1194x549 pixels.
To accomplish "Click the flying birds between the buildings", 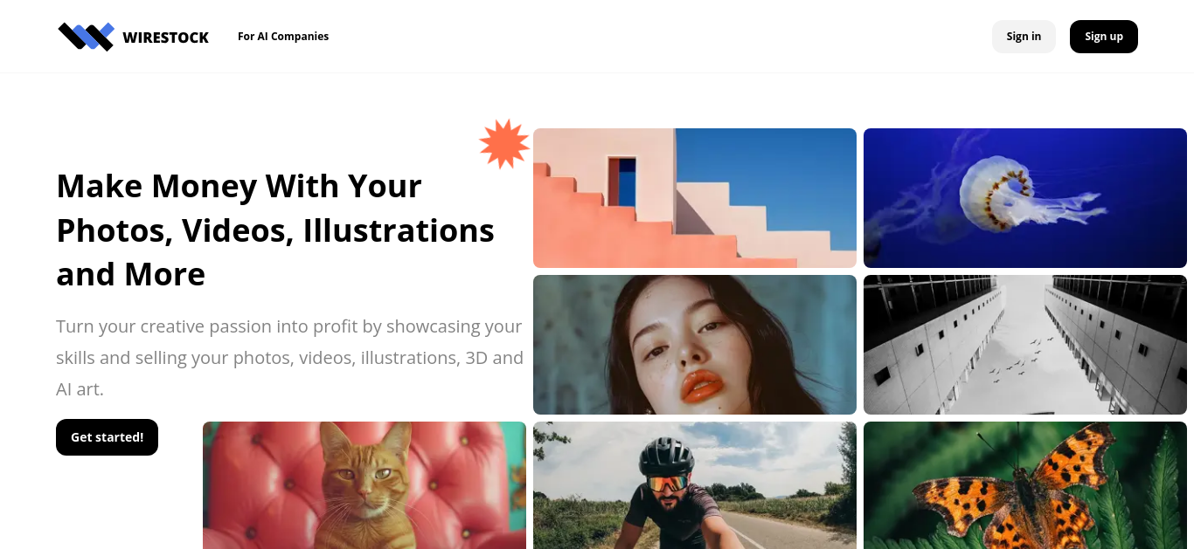I will [x=1014, y=358].
